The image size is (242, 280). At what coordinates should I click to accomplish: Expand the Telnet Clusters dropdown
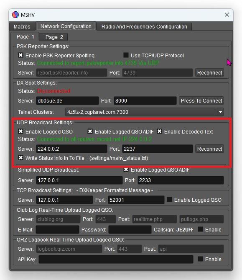[x=220, y=112]
